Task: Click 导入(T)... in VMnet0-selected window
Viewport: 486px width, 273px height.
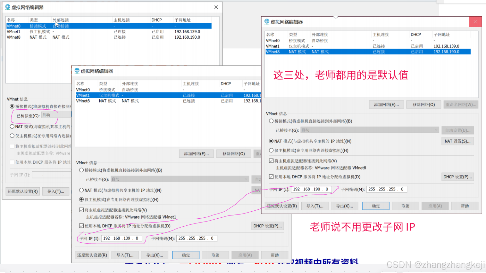Action: pyautogui.click(x=56, y=191)
